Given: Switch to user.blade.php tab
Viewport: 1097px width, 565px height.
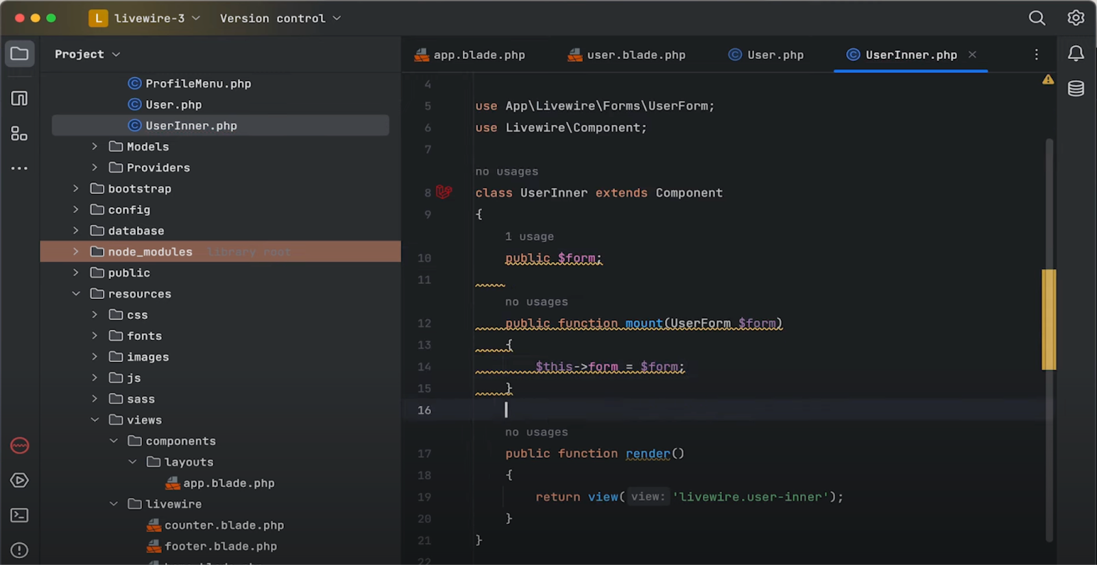Looking at the screenshot, I should click(x=627, y=55).
